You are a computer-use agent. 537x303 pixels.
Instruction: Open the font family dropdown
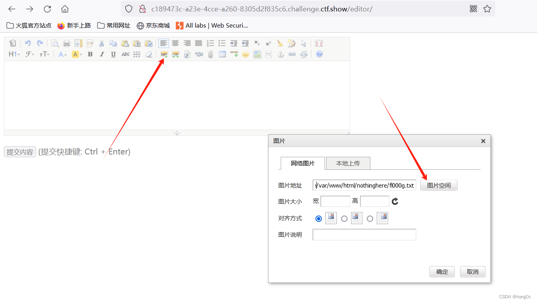coord(30,54)
